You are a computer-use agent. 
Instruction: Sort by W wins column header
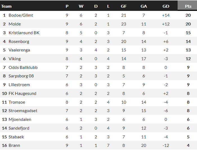(x=81, y=6)
